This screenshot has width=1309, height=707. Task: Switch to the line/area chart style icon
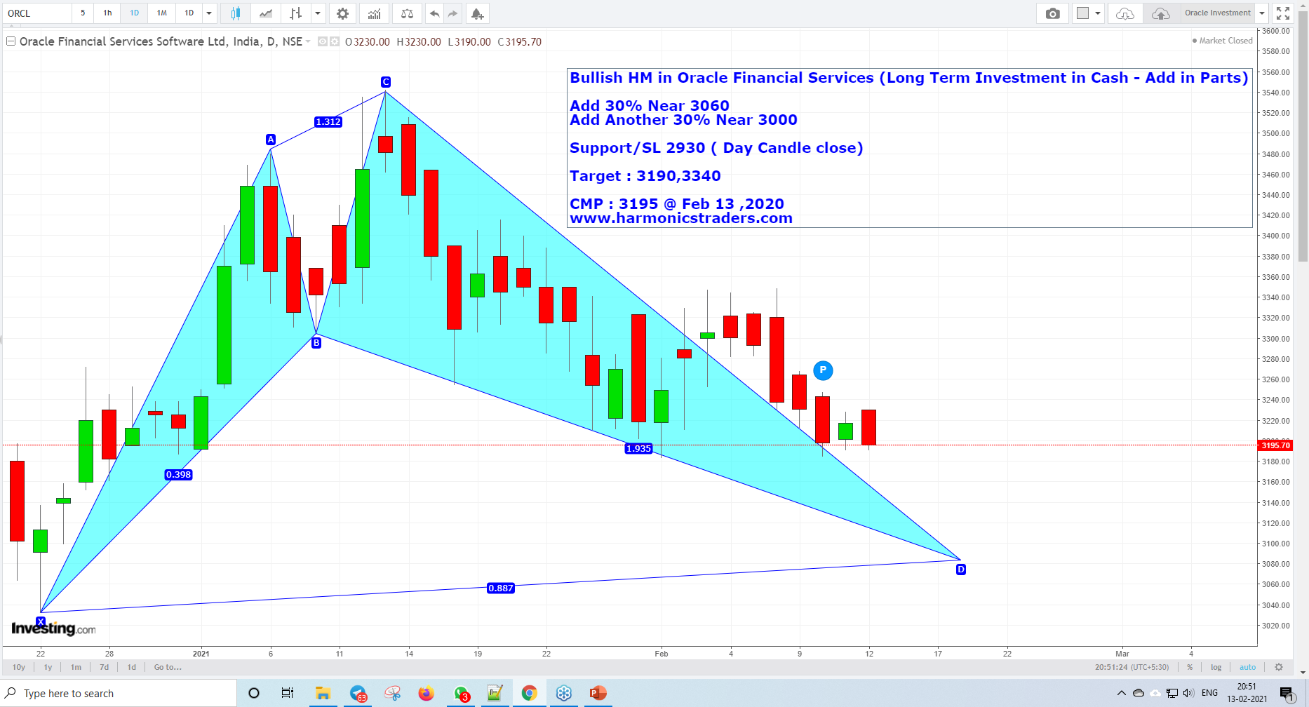[266, 13]
